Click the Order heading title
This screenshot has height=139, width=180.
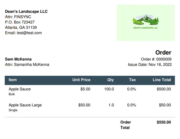pos(163,53)
